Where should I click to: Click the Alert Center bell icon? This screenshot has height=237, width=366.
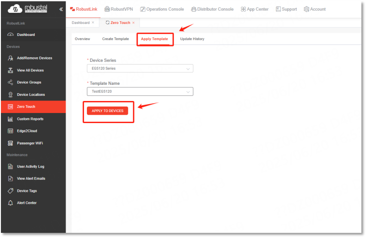click(x=11, y=203)
